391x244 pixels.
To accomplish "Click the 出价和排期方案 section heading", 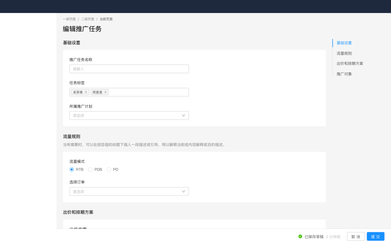I will coord(78,212).
